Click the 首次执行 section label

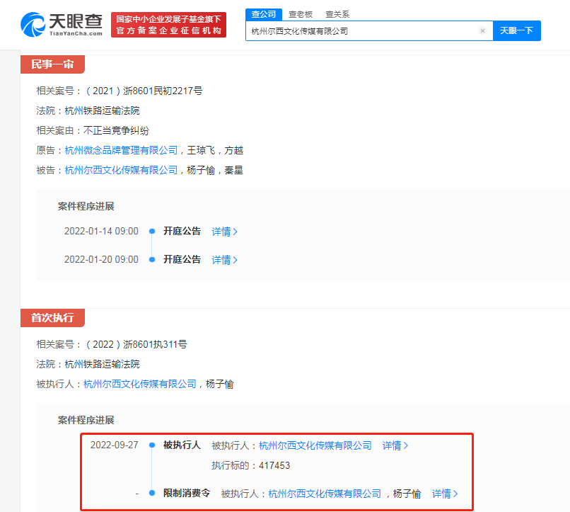53,318
